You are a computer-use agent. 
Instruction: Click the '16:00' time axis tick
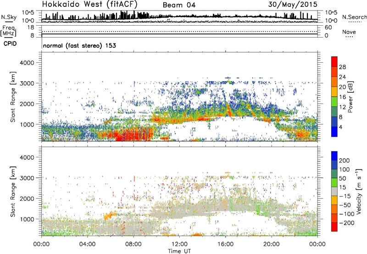coord(225,244)
